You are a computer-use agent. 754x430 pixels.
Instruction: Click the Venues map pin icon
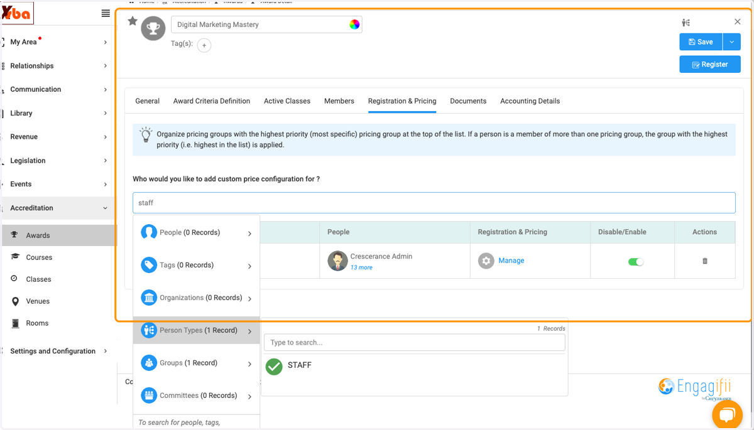tap(15, 301)
